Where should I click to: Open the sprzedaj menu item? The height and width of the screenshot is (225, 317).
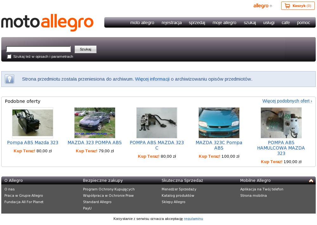[x=197, y=23]
